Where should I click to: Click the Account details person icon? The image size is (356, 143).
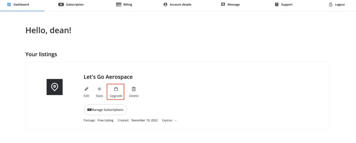(x=165, y=5)
